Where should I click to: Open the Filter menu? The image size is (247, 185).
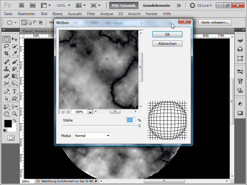pyautogui.click(x=91, y=14)
